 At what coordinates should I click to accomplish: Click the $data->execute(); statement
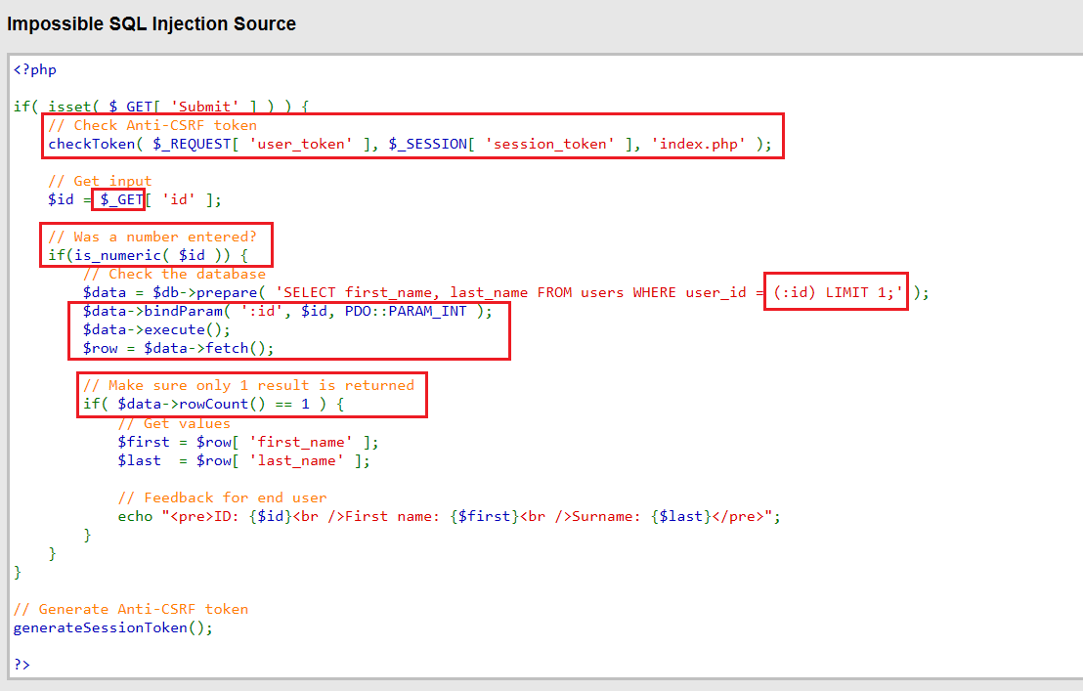pyautogui.click(x=156, y=330)
